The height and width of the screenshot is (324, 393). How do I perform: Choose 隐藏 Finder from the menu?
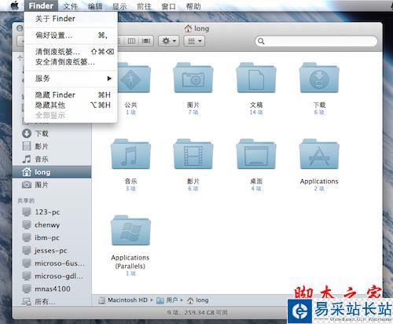[71, 95]
